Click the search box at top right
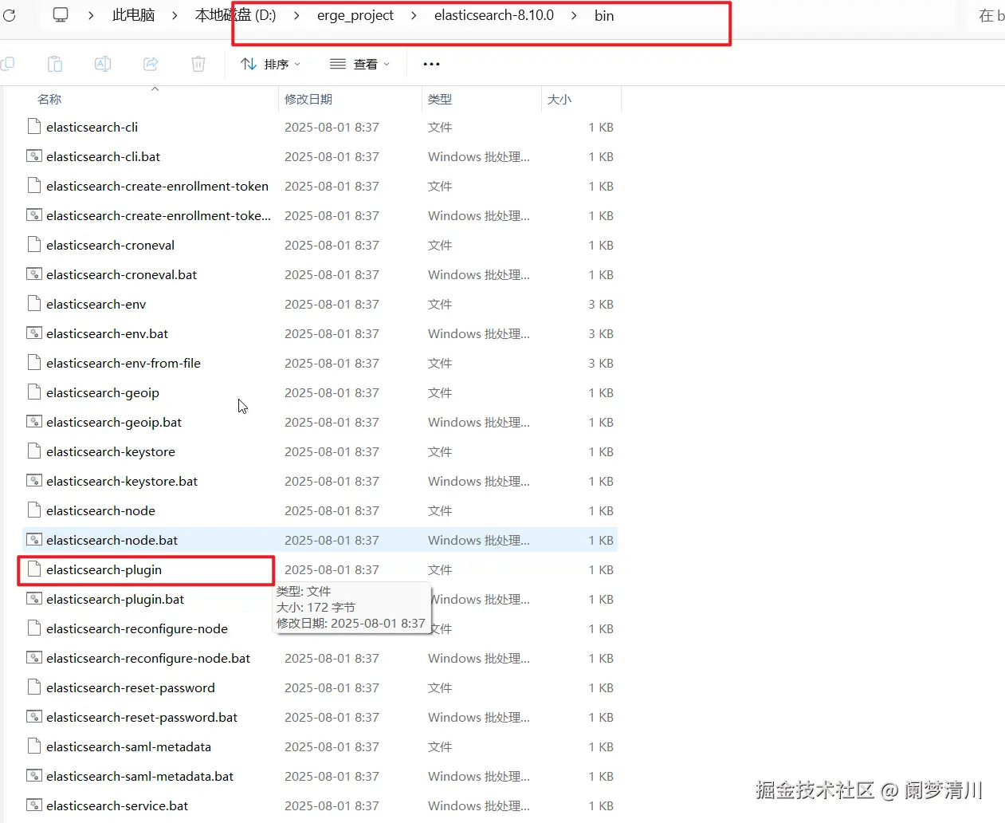The width and height of the screenshot is (1005, 823). tap(987, 15)
